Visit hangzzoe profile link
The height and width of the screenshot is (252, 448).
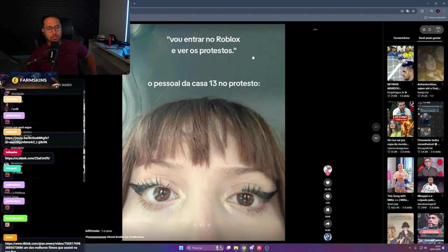(x=424, y=92)
